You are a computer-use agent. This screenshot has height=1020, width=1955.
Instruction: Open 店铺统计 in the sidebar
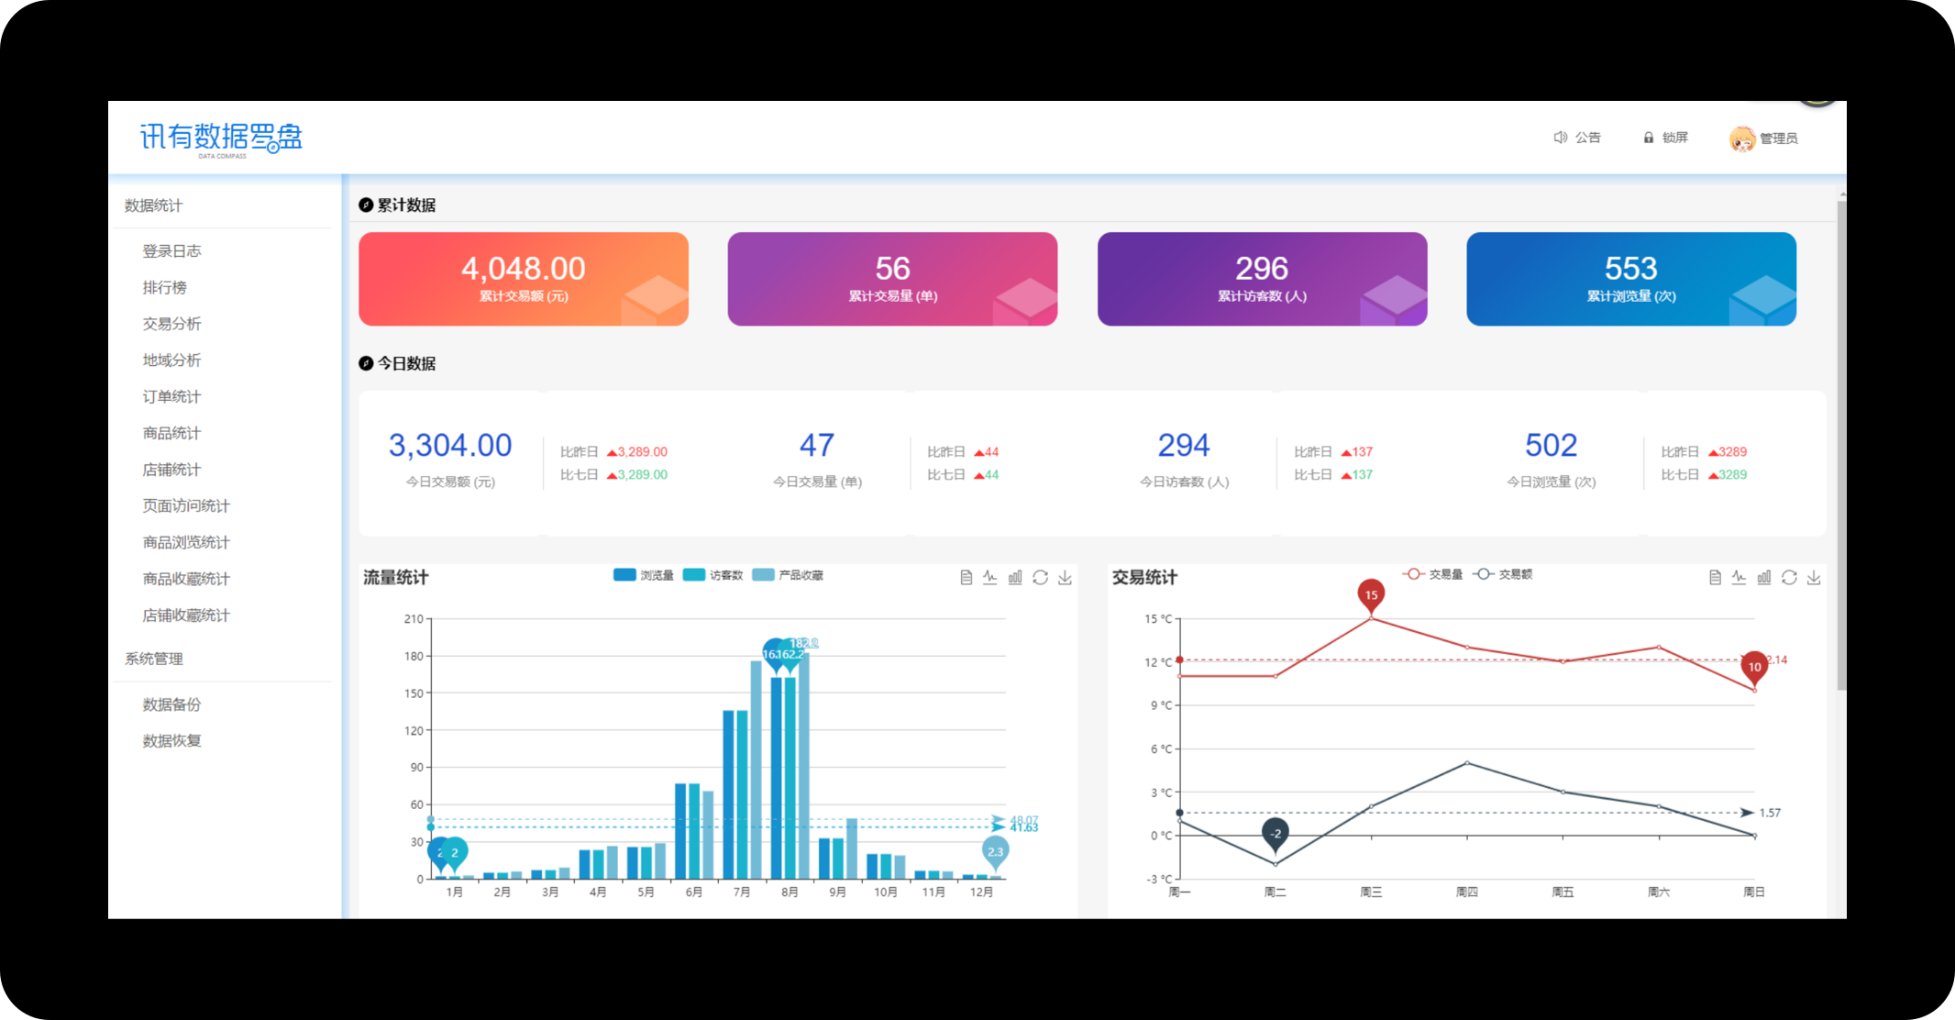pyautogui.click(x=171, y=470)
